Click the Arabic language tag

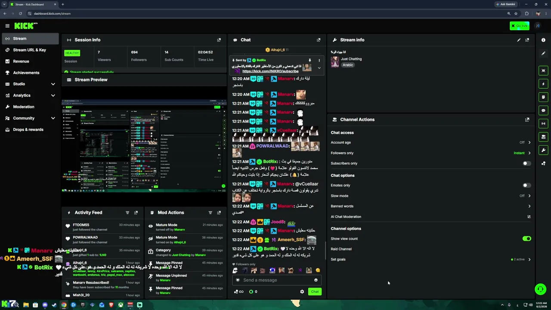348,65
